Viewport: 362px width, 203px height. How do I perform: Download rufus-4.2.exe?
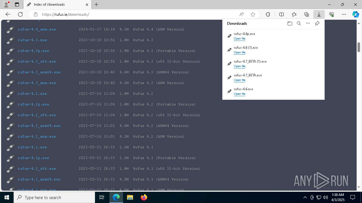[32, 94]
